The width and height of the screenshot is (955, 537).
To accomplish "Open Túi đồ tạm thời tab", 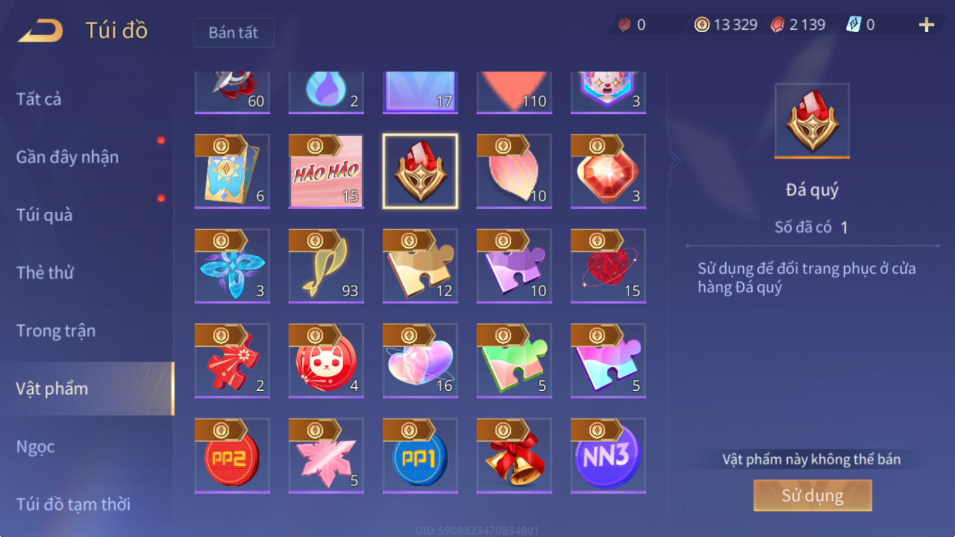I will pyautogui.click(x=73, y=504).
